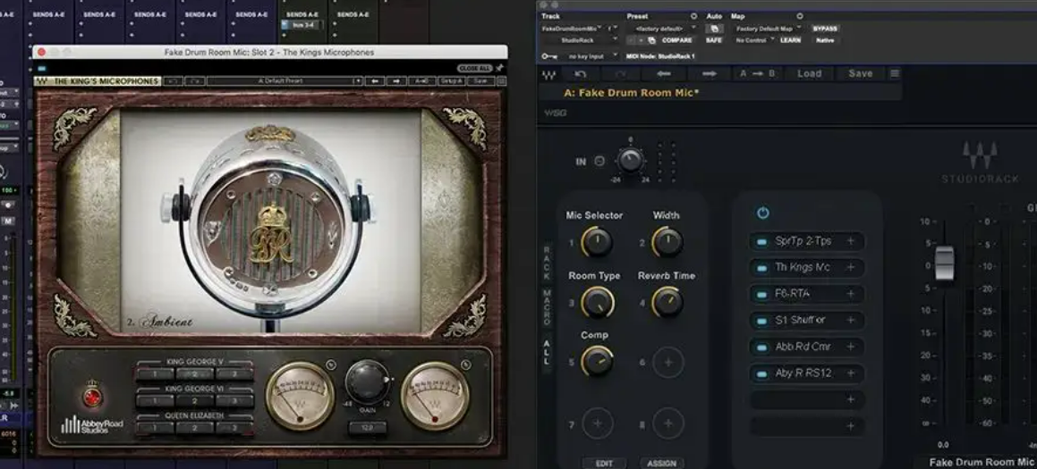Click undo in King's Microphones toolbar

coord(174,81)
